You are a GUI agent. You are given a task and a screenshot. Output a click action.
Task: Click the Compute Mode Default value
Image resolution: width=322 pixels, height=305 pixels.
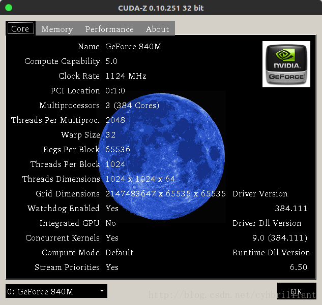pos(120,253)
